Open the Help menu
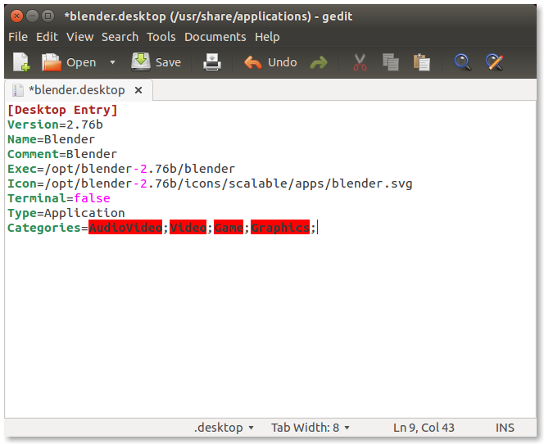Image resolution: width=544 pixels, height=444 pixels. pyautogui.click(x=267, y=37)
